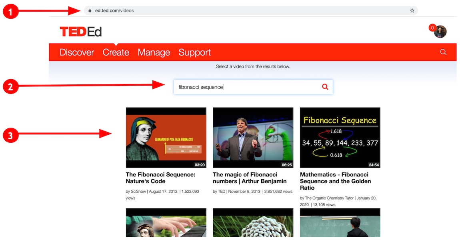The width and height of the screenshot is (460, 244).
Task: Click the 06:25 duration label
Action: (x=287, y=165)
